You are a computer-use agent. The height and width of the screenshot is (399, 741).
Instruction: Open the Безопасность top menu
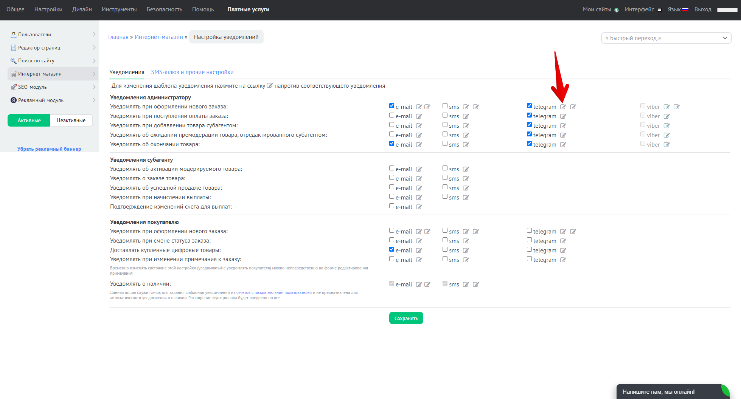coord(164,9)
